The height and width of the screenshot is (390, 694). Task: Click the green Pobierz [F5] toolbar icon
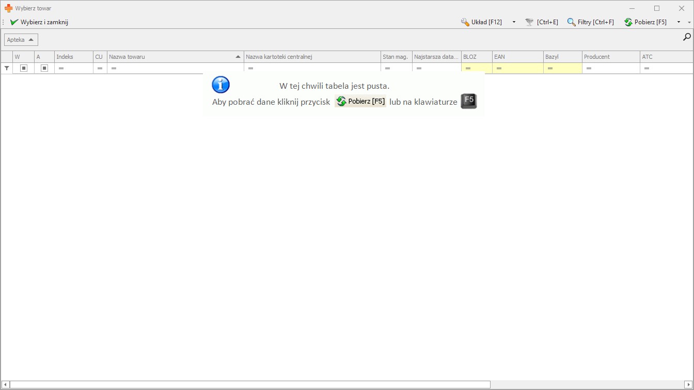point(628,22)
